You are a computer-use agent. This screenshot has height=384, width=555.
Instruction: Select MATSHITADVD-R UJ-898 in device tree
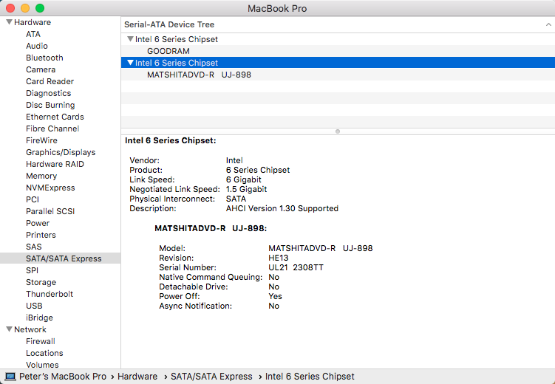[x=199, y=75]
